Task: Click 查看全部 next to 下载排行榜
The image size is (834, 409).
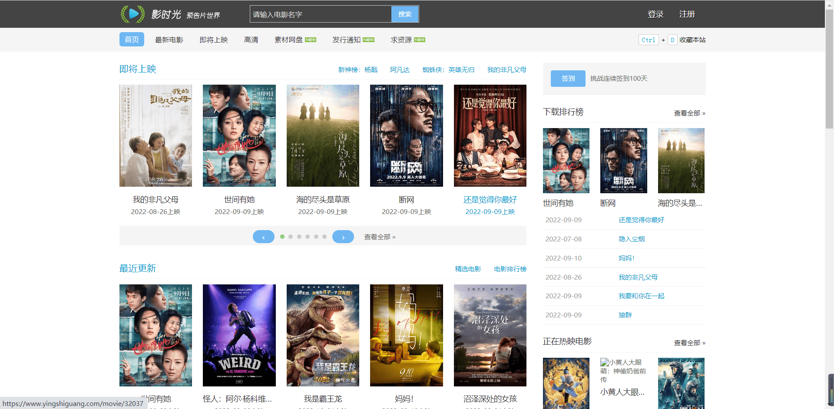Action: click(689, 113)
